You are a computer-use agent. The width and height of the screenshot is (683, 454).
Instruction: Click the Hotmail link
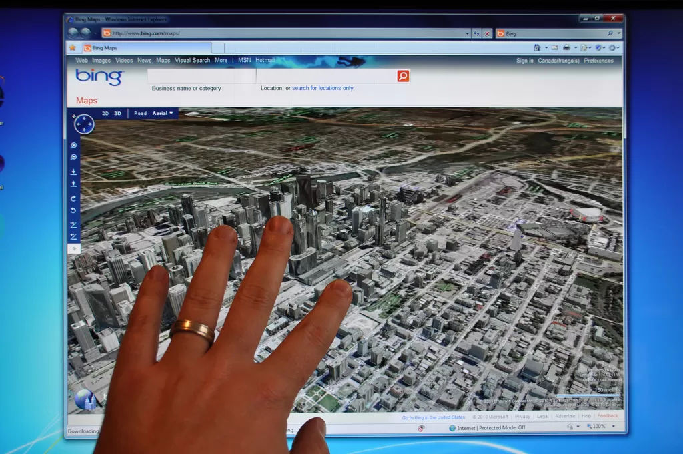click(265, 60)
